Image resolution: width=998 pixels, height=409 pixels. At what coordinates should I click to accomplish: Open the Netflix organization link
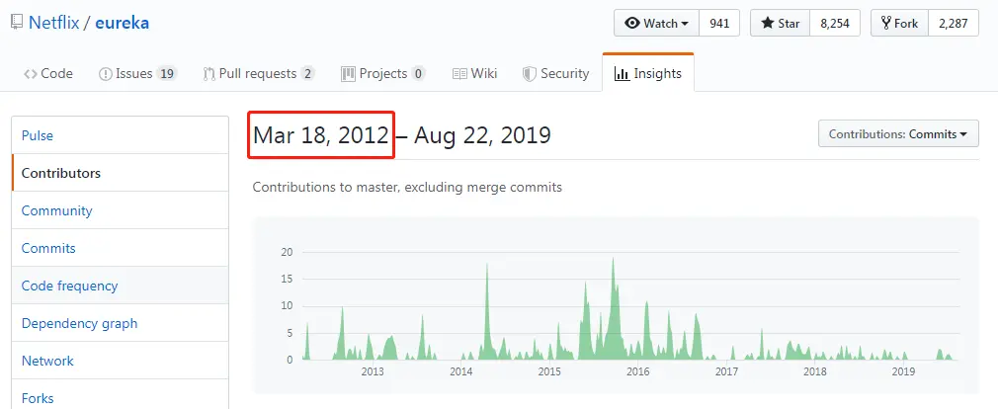(x=53, y=23)
